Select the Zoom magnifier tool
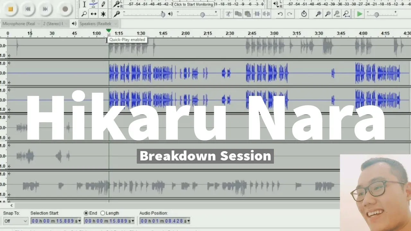Screen dimensions: 411x231 pos(84,14)
